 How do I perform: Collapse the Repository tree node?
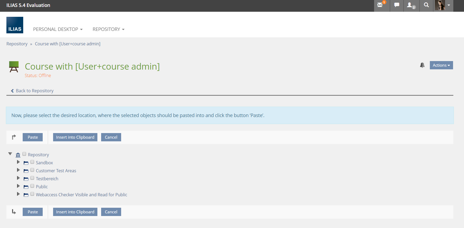(10, 154)
